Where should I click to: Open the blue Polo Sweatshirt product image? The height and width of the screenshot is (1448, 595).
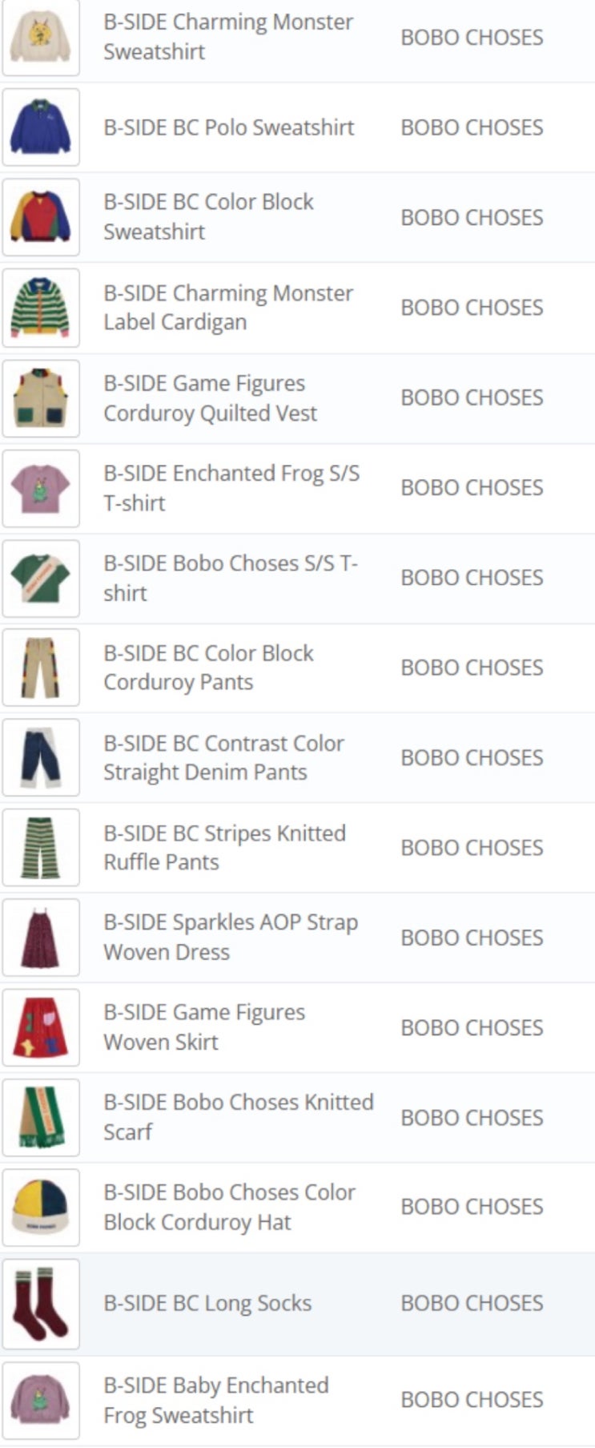(41, 127)
